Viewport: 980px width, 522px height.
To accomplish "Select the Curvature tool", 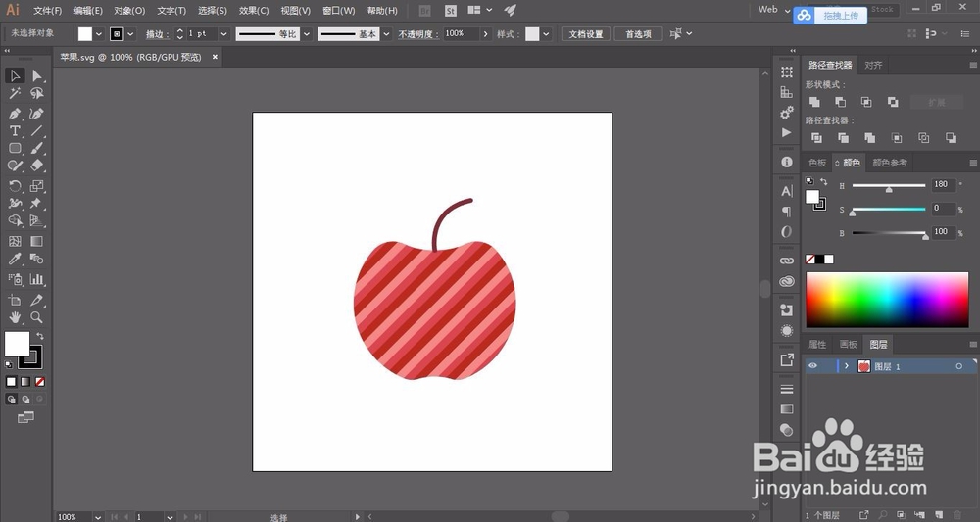I will pyautogui.click(x=37, y=114).
